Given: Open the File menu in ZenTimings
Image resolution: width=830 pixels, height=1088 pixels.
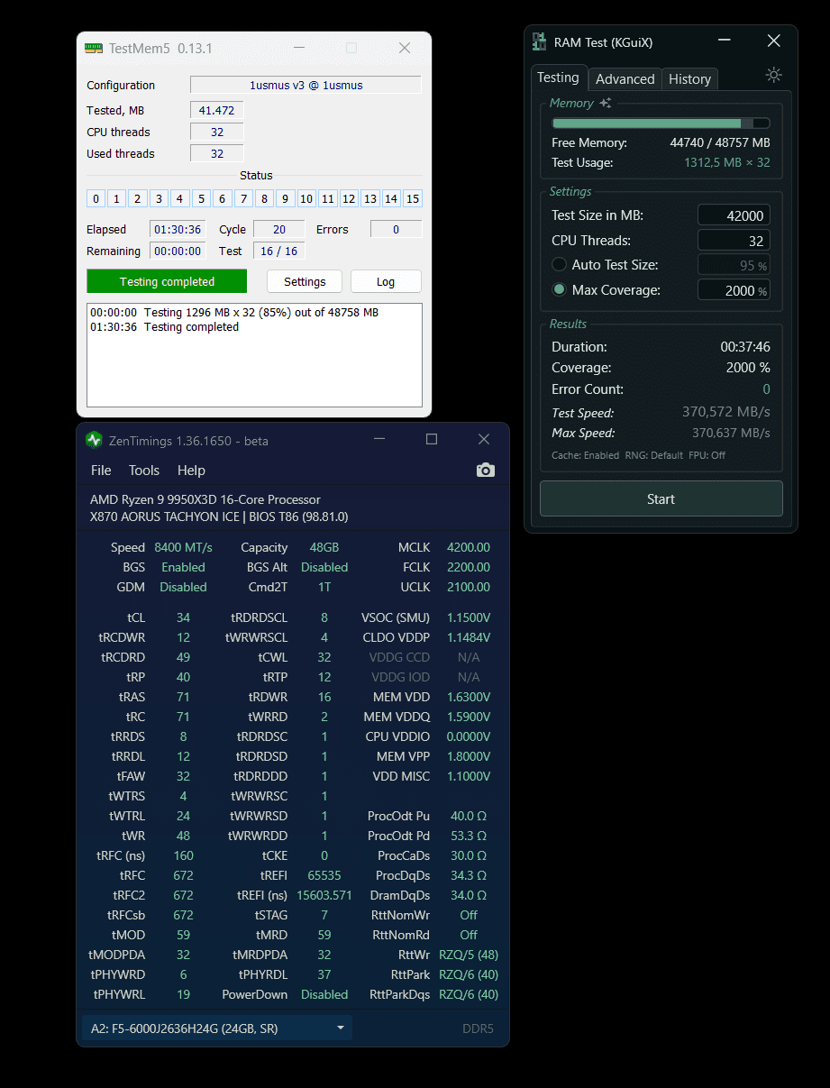Looking at the screenshot, I should point(101,471).
